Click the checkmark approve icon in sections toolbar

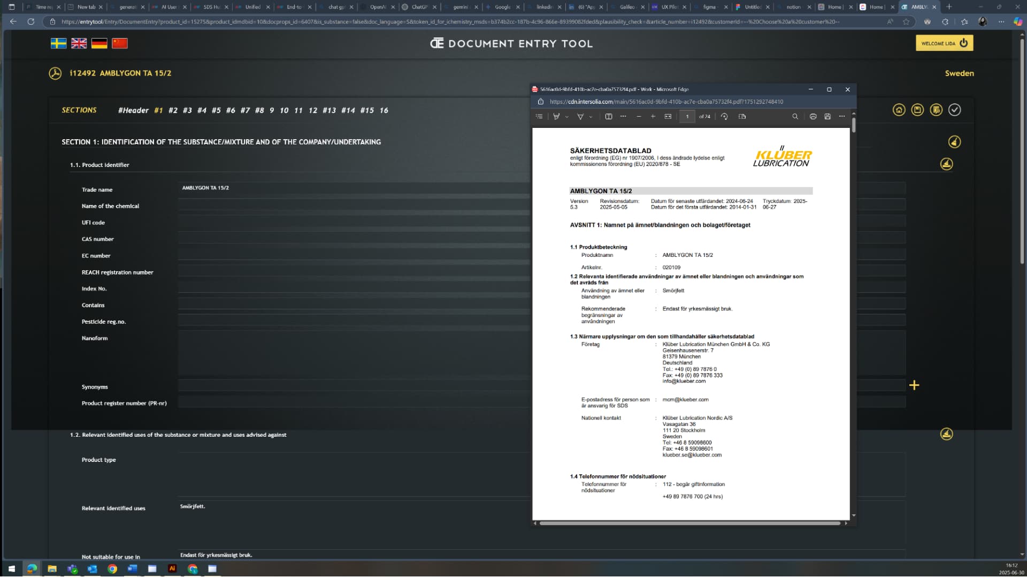[954, 110]
